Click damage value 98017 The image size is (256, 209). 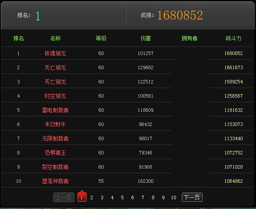(x=145, y=138)
